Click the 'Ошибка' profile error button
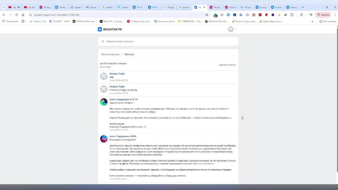The height and width of the screenshot is (190, 338). [323, 15]
